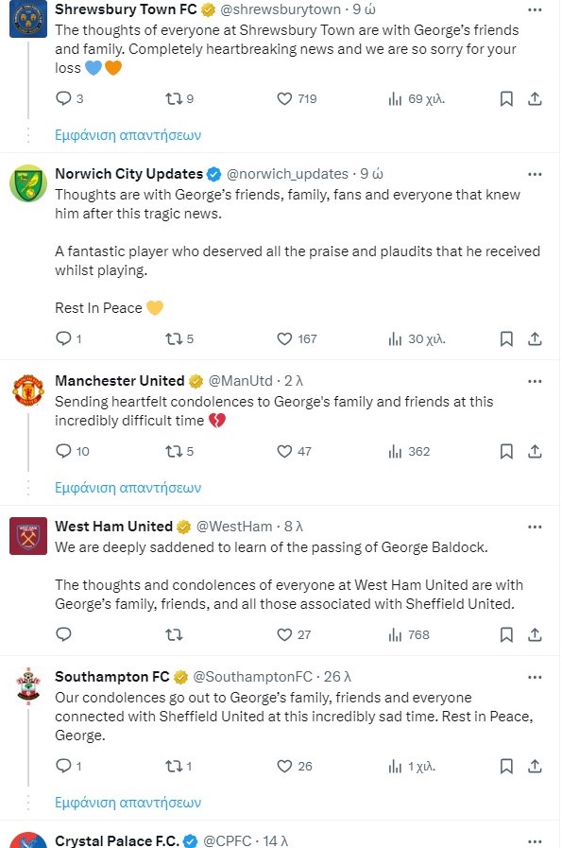The width and height of the screenshot is (562, 848).
Task: Open the @norwich_updates profile handle
Action: (x=287, y=174)
